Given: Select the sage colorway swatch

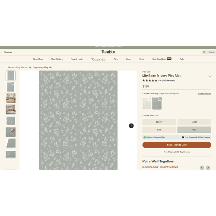Looking at the screenshot, I should tap(157, 103).
